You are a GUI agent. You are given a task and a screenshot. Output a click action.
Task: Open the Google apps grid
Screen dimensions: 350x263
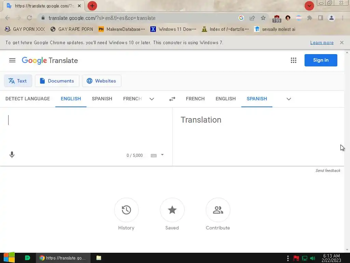click(294, 60)
